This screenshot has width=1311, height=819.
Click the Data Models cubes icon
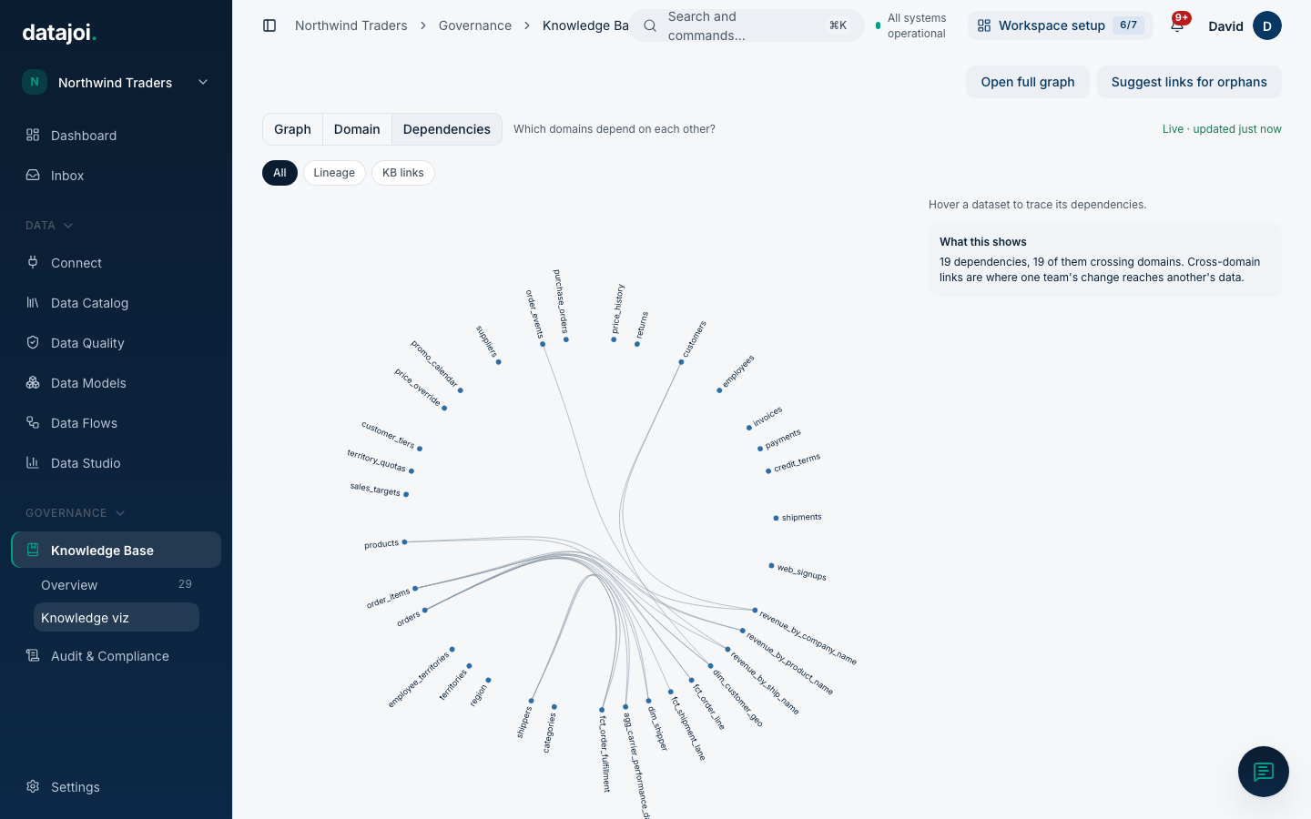point(33,382)
